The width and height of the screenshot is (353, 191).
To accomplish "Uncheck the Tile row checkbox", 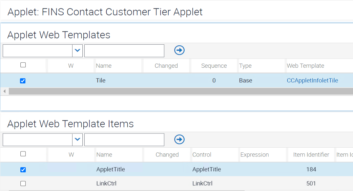I will pos(23,81).
